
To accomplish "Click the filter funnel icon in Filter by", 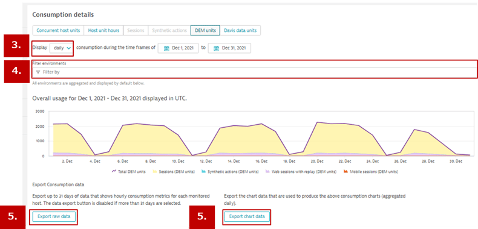I will [38, 72].
